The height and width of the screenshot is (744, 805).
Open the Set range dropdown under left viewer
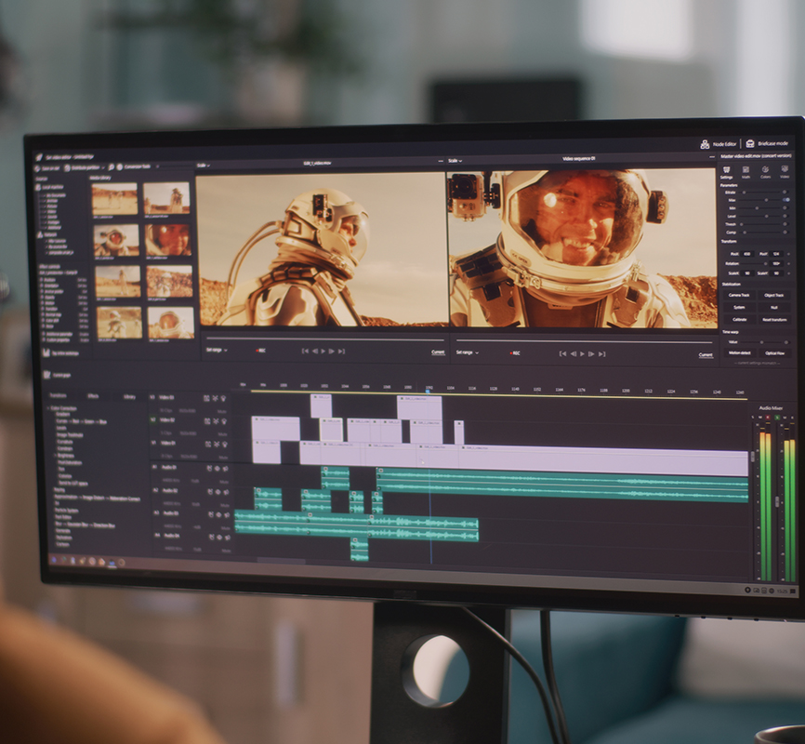[x=216, y=350]
